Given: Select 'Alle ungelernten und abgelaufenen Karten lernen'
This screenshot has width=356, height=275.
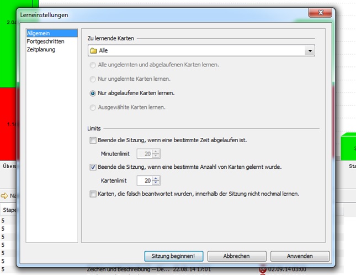Looking at the screenshot, I should [x=93, y=65].
